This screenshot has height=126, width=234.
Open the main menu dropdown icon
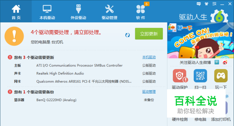(214, 4)
